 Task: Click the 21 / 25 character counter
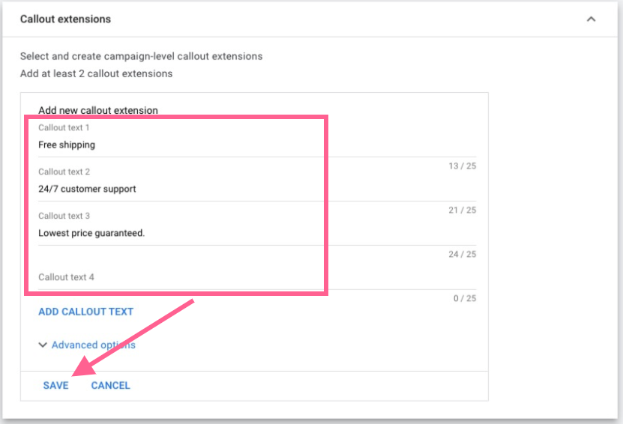click(x=462, y=211)
